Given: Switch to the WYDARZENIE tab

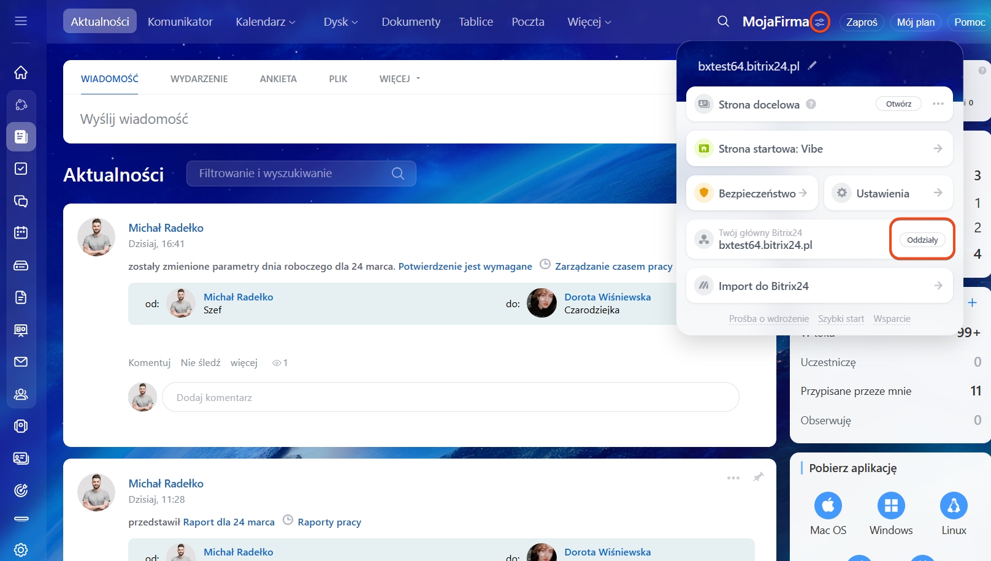Looking at the screenshot, I should pyautogui.click(x=199, y=79).
